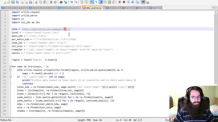This screenshot has height=122, width=218.
Task: Click the Save All icon
Action: pos(17,2)
